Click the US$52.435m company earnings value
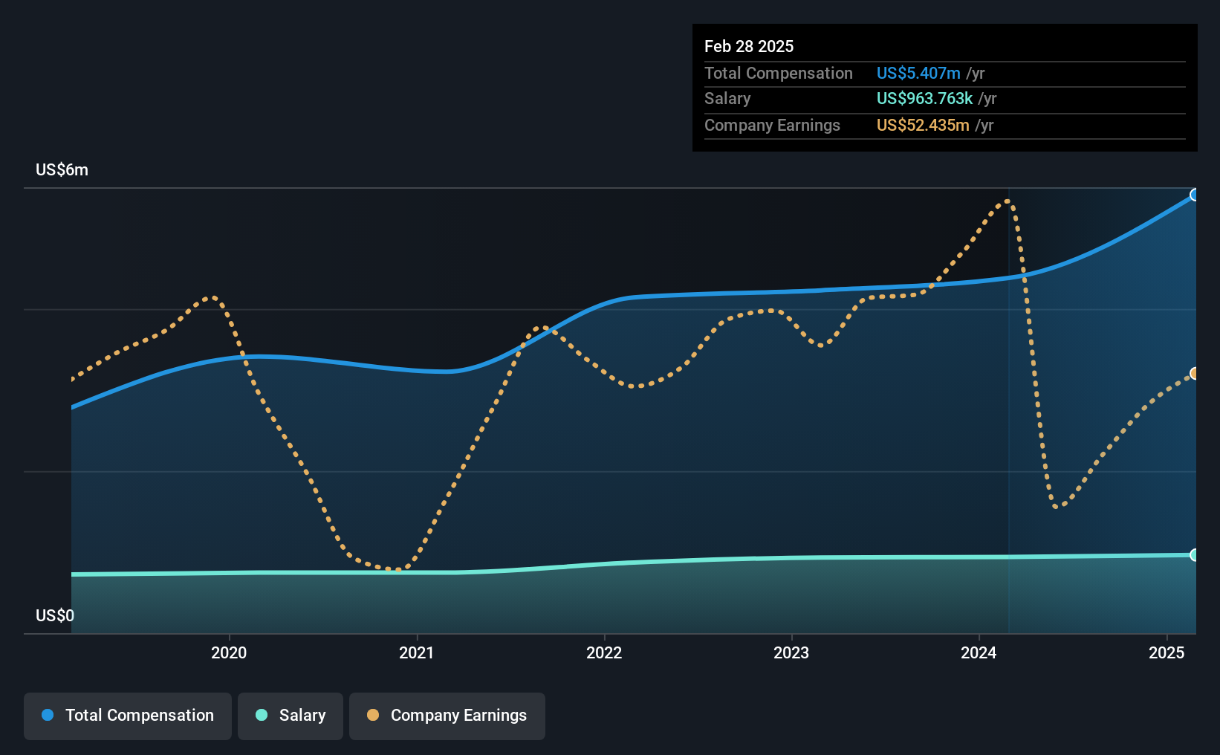 coord(923,125)
